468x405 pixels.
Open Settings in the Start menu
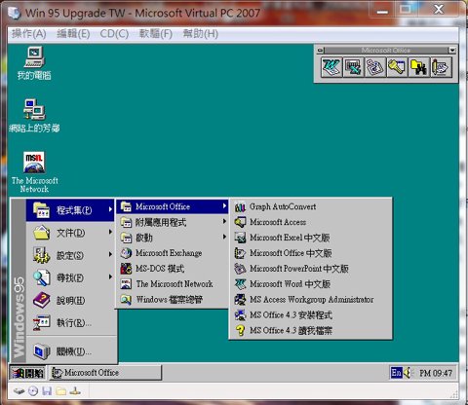click(70, 255)
